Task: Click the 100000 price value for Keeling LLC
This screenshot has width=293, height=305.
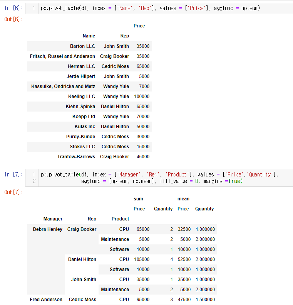Action: [142, 97]
